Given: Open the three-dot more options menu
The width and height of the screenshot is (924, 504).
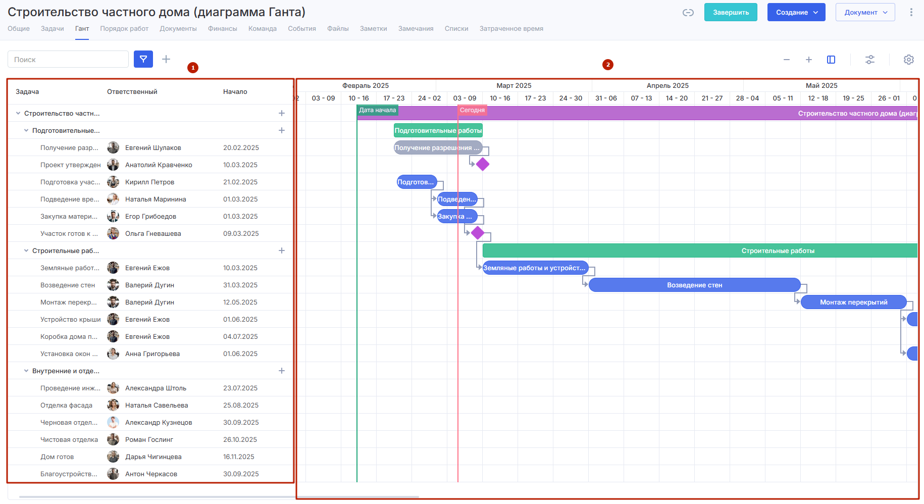Looking at the screenshot, I should 911,12.
